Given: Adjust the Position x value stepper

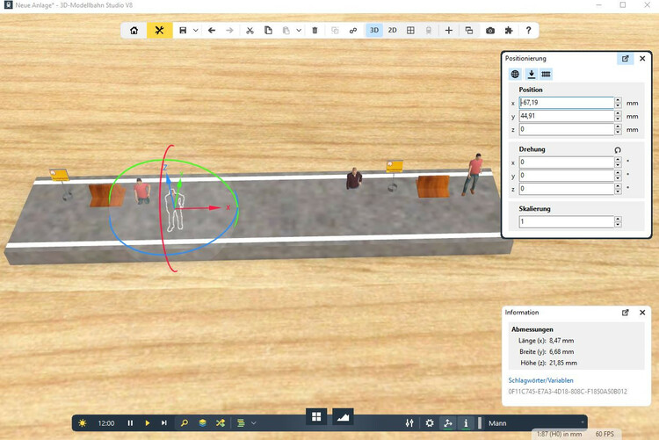Looking at the screenshot, I should pyautogui.click(x=618, y=103).
